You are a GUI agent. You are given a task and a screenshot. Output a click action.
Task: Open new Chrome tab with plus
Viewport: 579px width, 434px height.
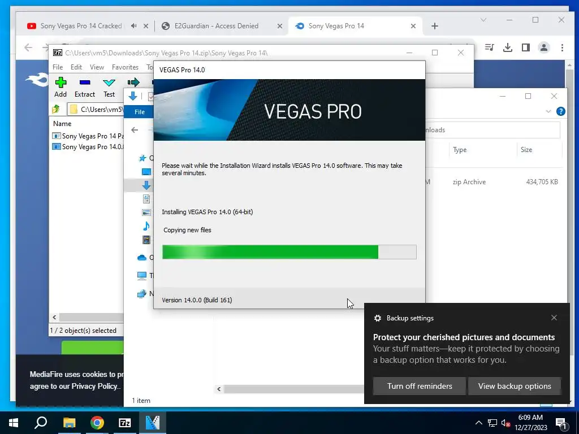(x=435, y=26)
